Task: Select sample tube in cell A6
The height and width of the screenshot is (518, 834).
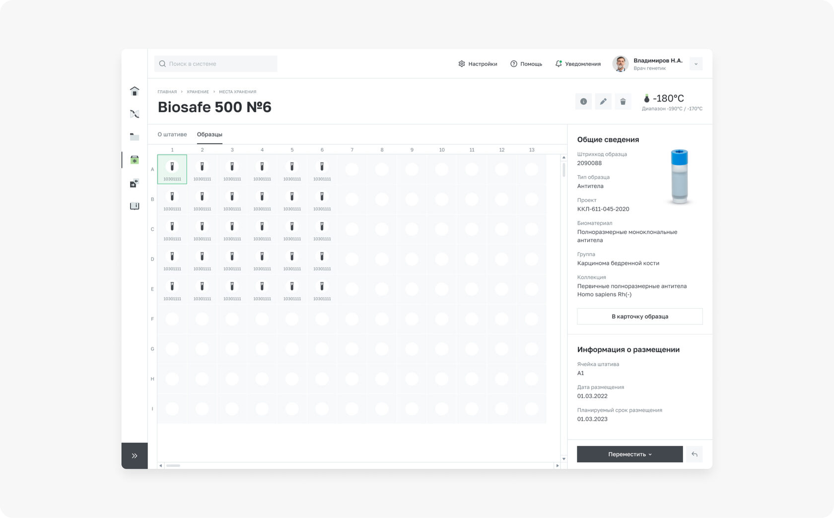Action: [322, 169]
